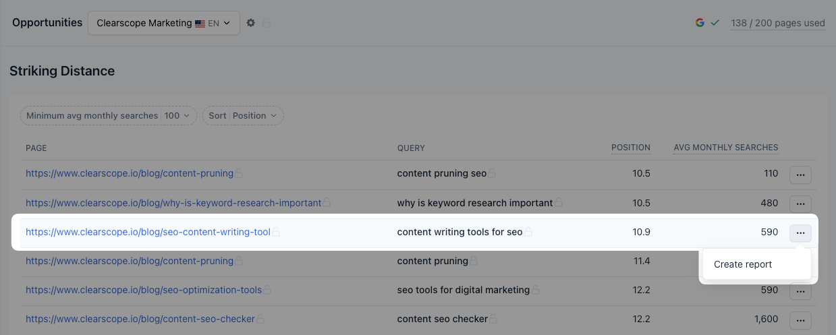Click ellipsis button for content writing tools row

coord(800,233)
